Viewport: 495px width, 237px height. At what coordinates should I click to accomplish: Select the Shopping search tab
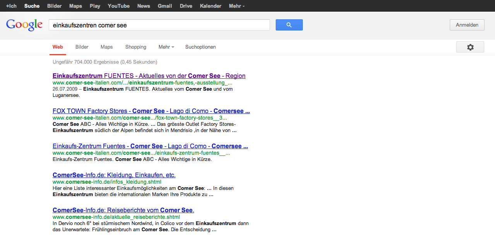coord(135,47)
